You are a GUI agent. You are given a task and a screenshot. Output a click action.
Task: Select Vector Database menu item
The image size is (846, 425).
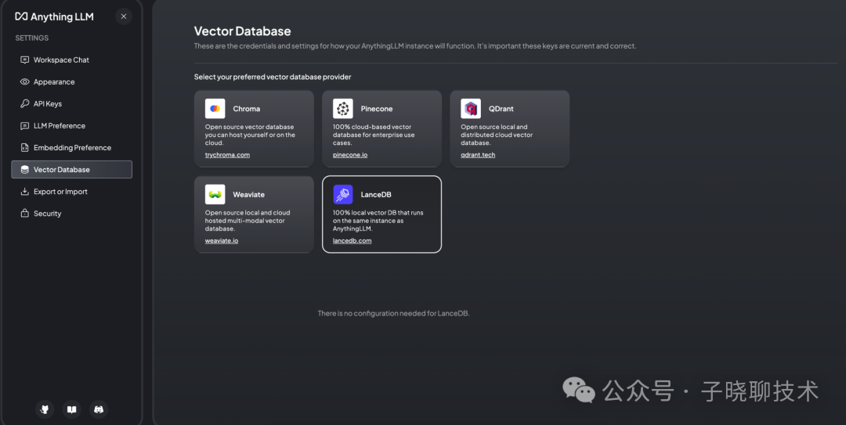[72, 169]
